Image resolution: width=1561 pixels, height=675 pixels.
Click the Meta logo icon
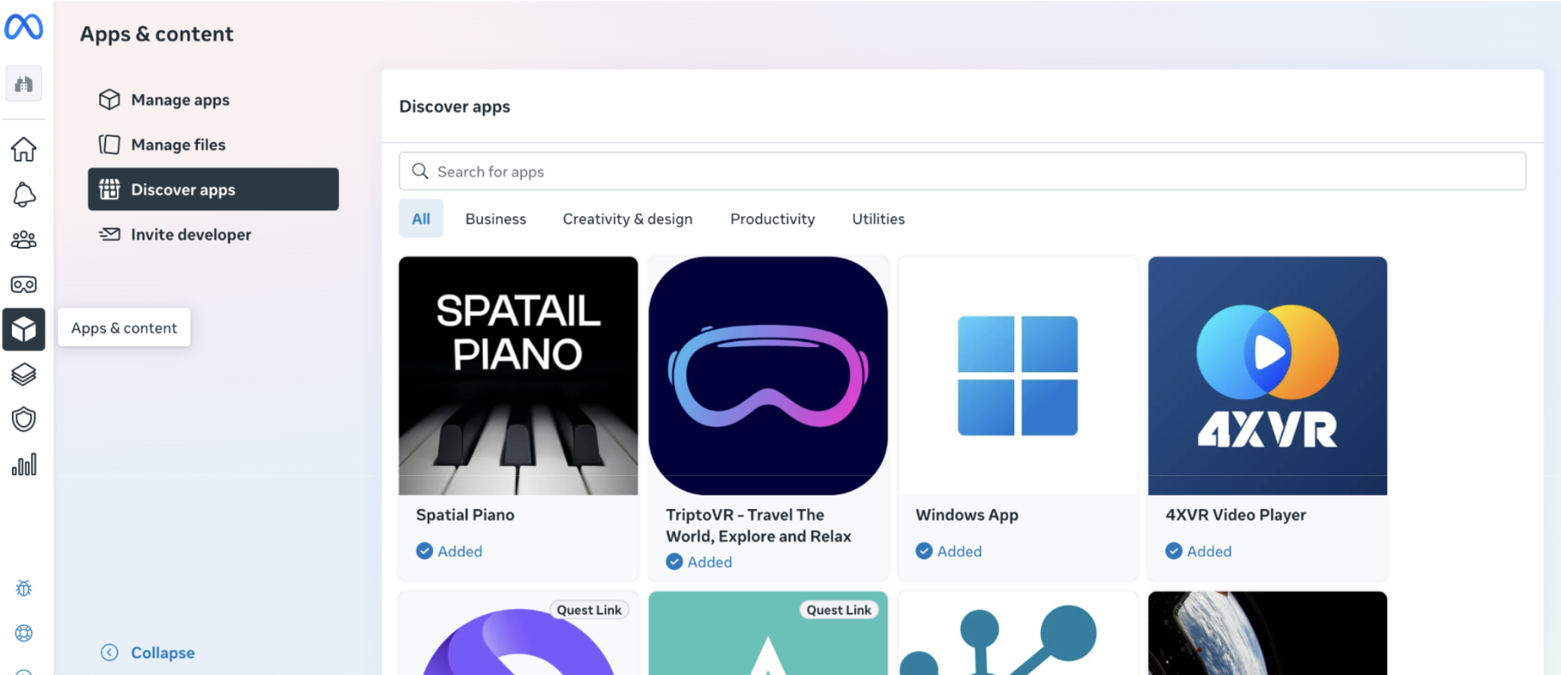point(23,27)
